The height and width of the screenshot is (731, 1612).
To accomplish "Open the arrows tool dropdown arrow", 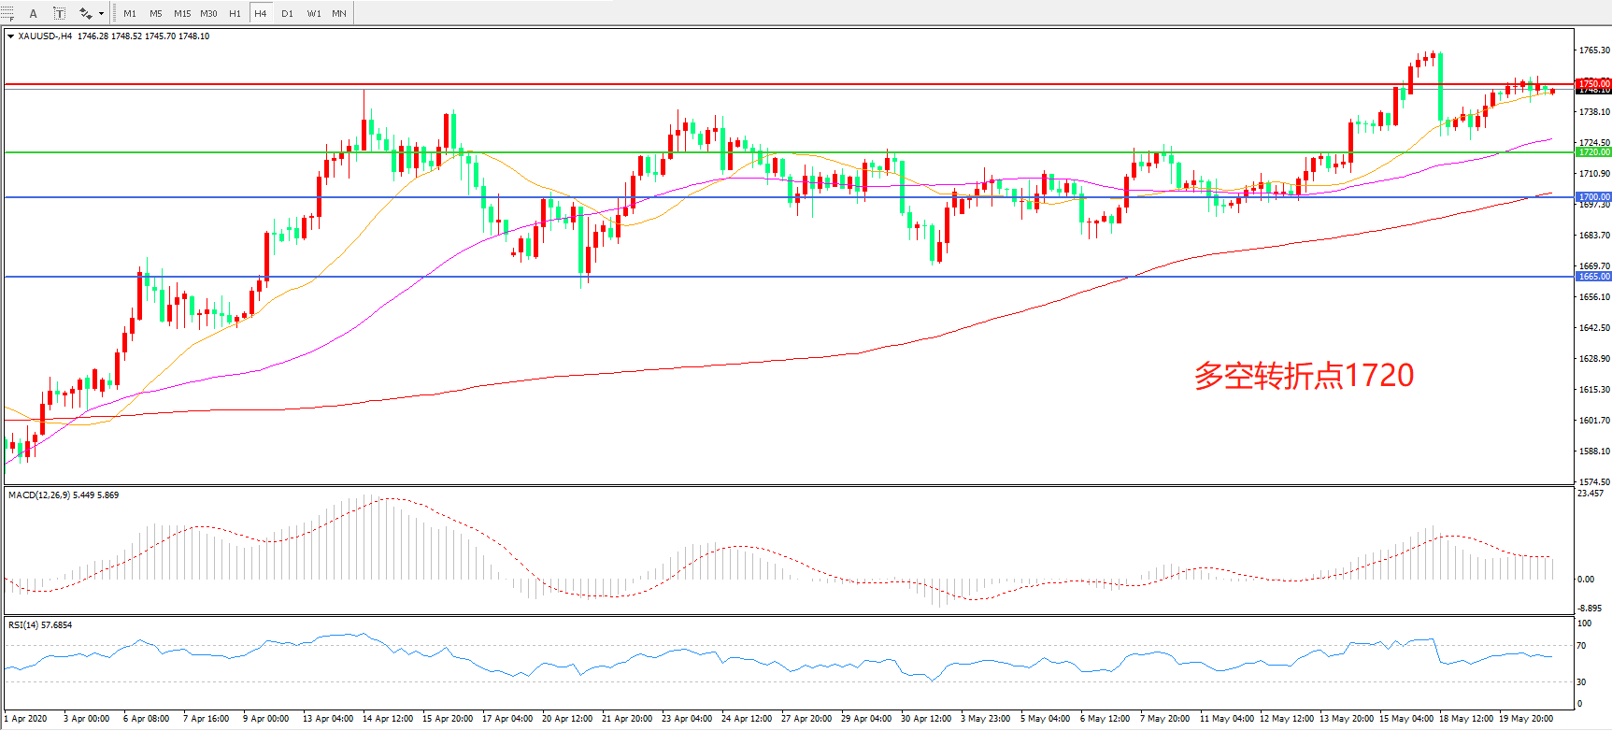I will [x=101, y=13].
